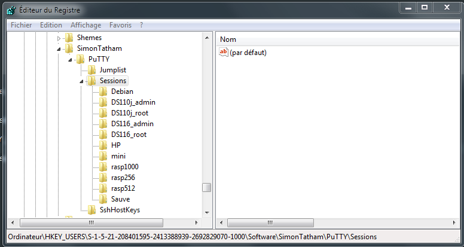The image size is (464, 247).
Task: Select the Sauve session label
Action: [120, 199]
